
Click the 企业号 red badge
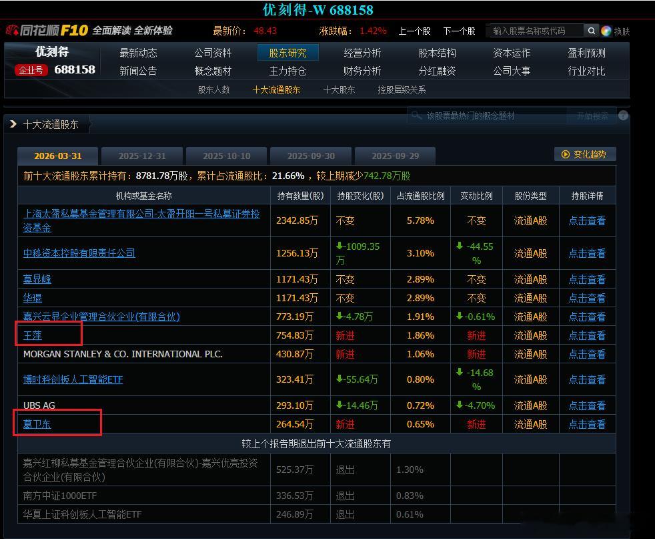[31, 70]
